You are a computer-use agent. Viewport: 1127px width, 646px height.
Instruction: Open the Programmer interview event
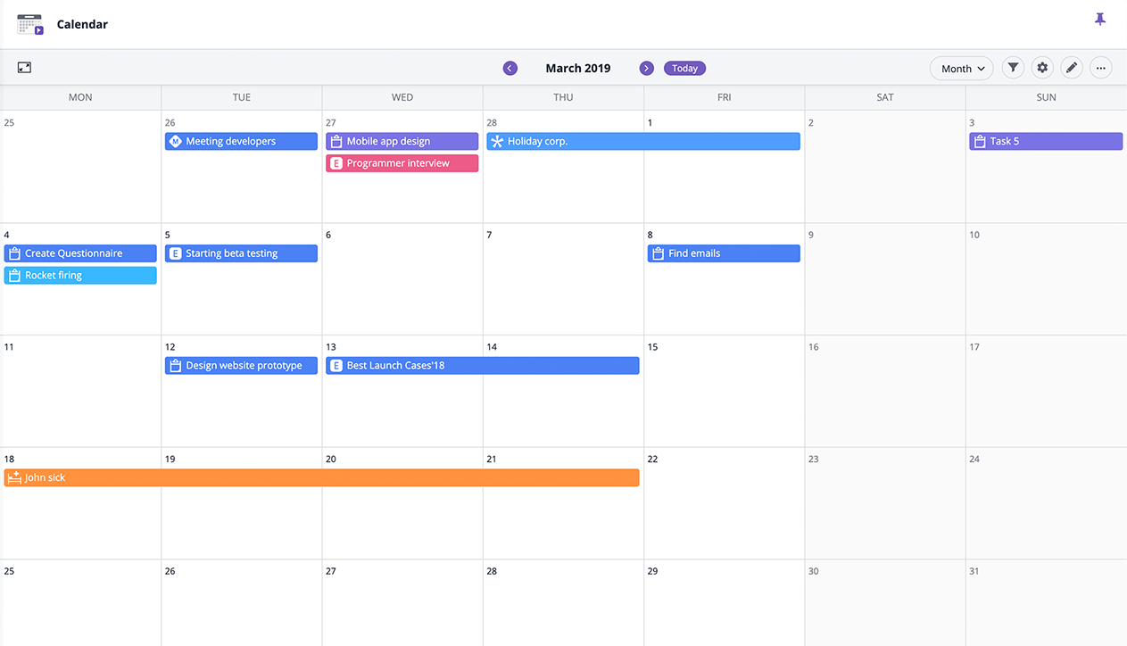tap(402, 163)
